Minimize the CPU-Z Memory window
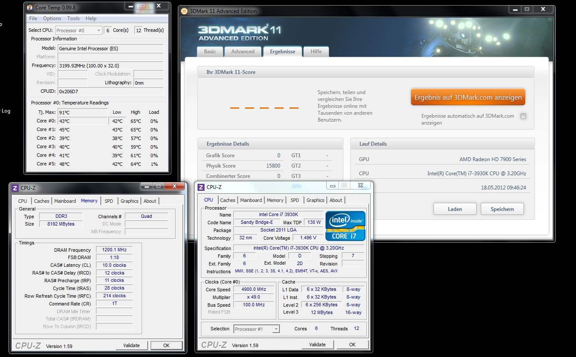The width and height of the screenshot is (576, 357). point(146,186)
